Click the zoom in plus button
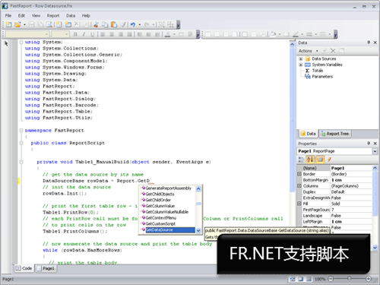Screen dimensions: 380x285 point(369,279)
